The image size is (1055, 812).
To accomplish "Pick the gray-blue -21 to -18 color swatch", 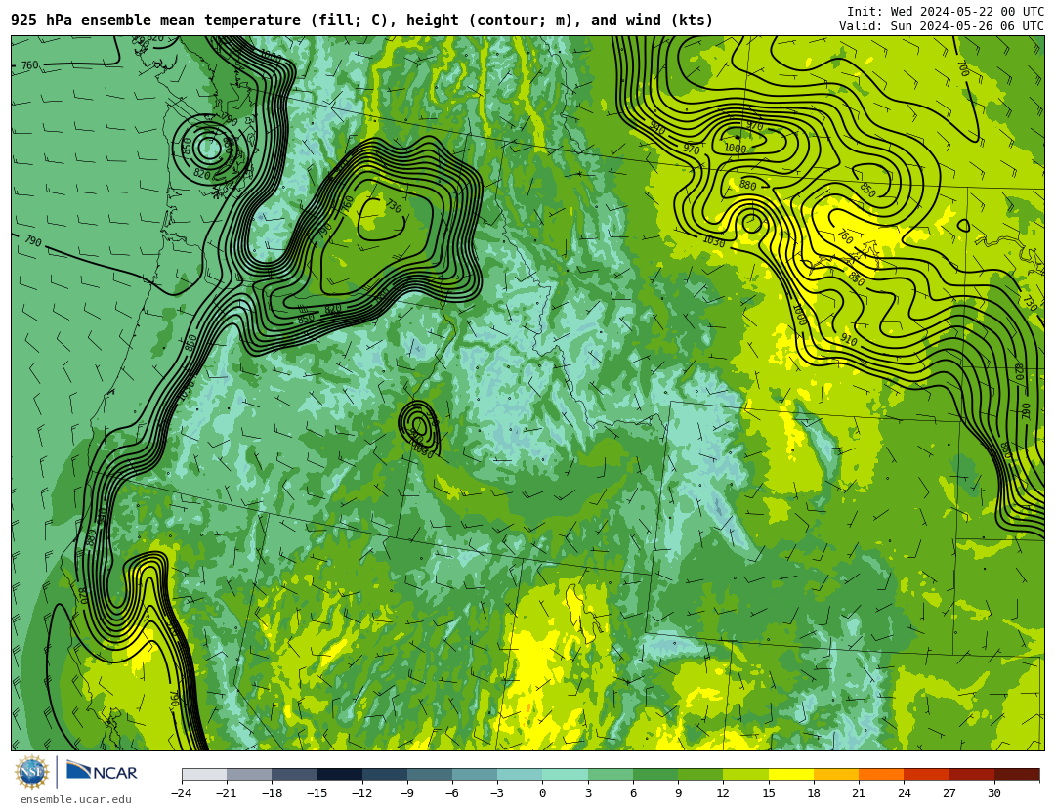I will 249,774.
